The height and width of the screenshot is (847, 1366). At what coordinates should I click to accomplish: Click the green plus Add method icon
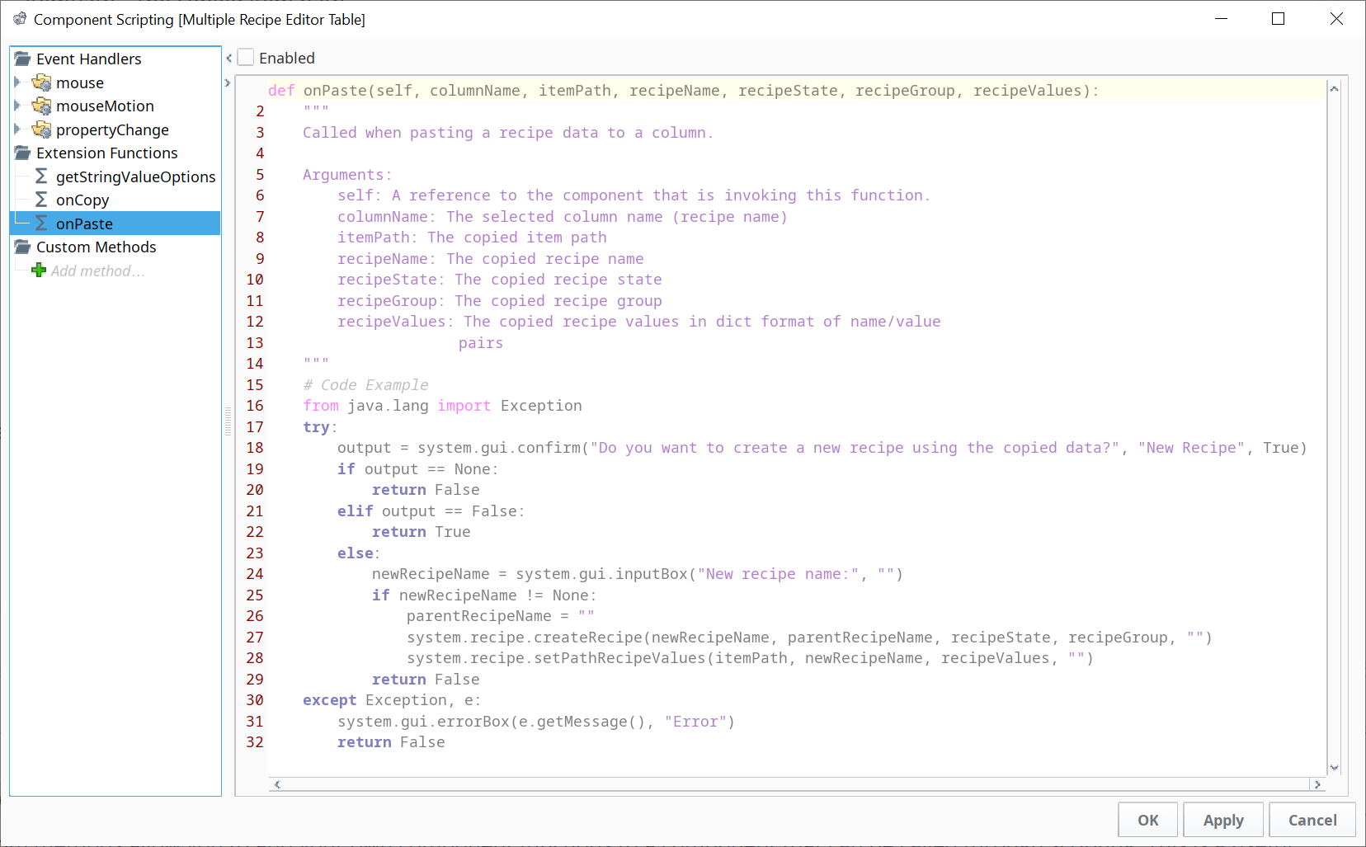coord(39,271)
